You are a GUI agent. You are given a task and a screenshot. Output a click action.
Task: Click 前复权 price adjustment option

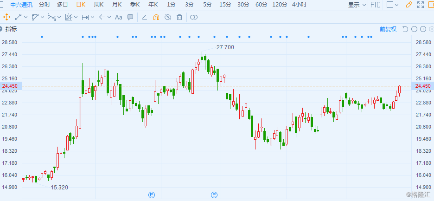click(388, 29)
